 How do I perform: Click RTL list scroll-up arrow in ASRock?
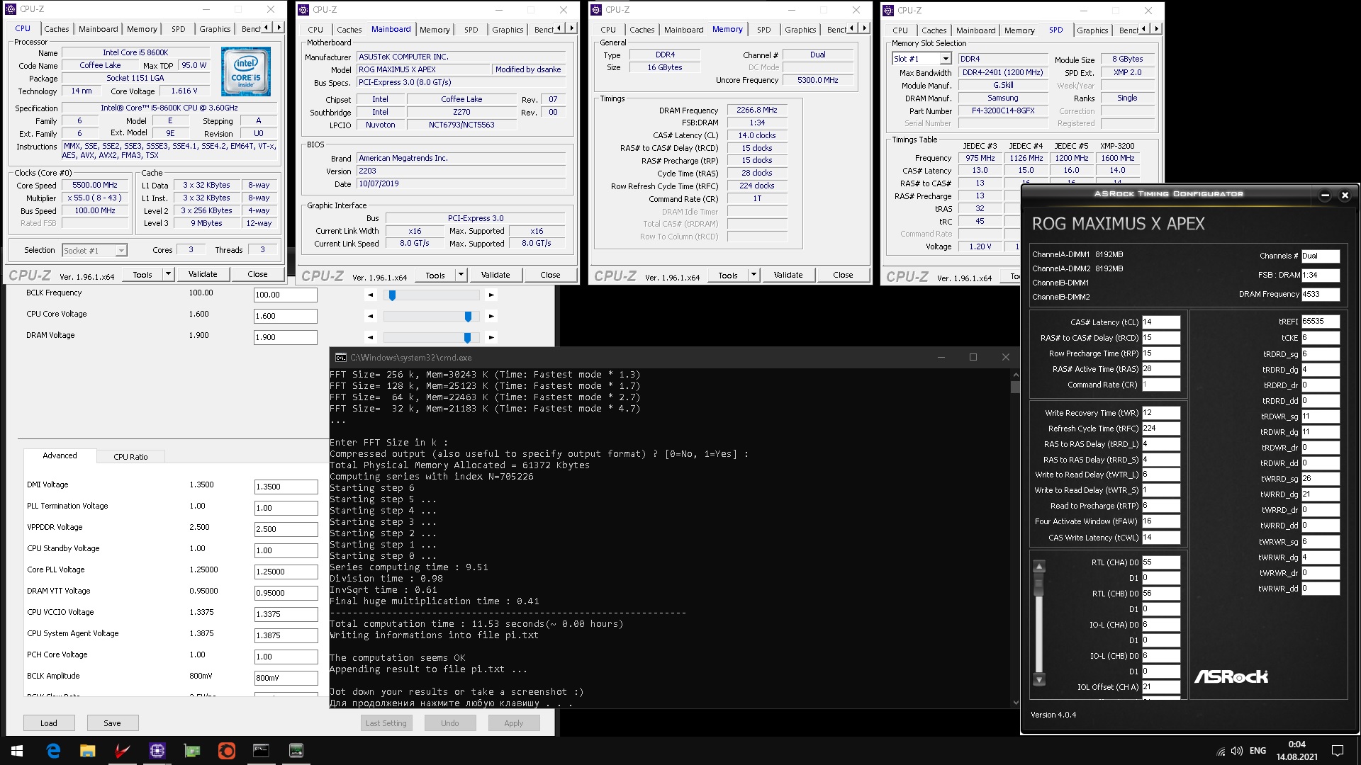pyautogui.click(x=1039, y=566)
